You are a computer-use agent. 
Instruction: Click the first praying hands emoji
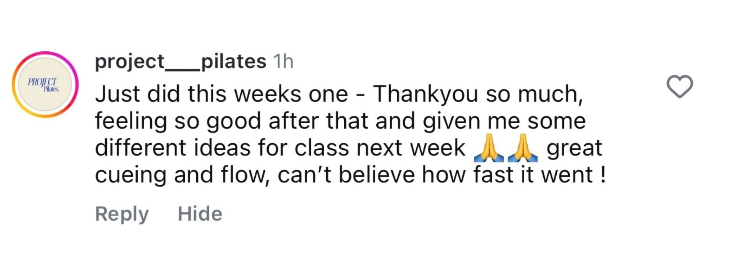click(x=487, y=148)
